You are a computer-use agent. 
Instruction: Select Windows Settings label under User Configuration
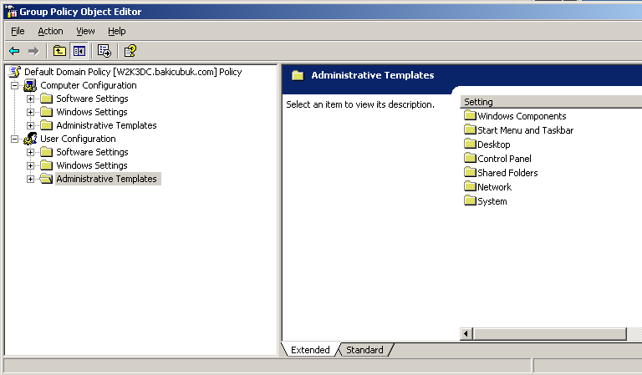click(92, 165)
